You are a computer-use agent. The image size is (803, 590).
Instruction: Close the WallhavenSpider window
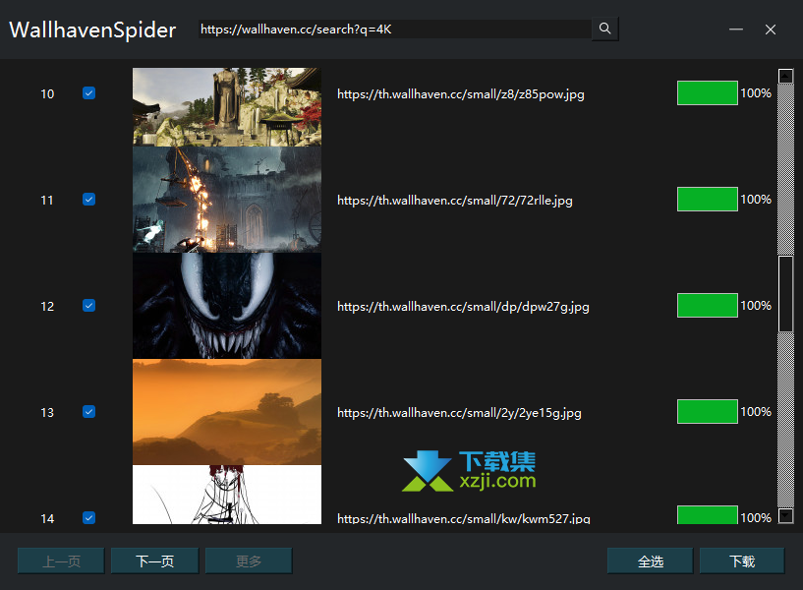tap(771, 29)
